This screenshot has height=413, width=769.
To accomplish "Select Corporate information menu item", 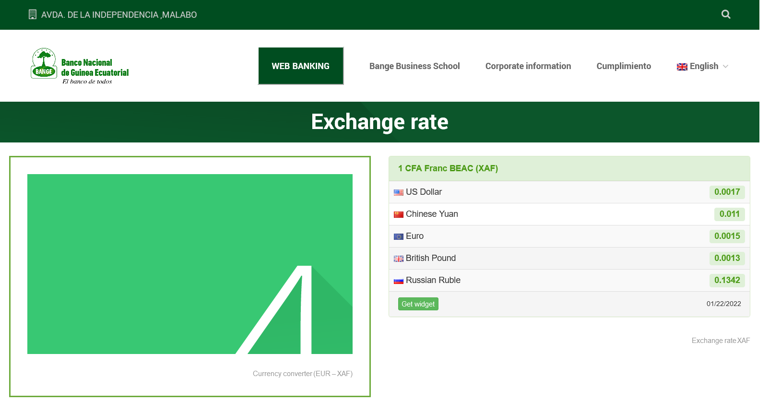I will pyautogui.click(x=528, y=66).
